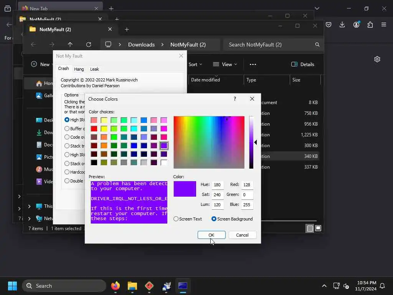Viewport: 393px width, 295px height.
Task: Click OK in Choose Colors dialog
Action: (x=211, y=235)
